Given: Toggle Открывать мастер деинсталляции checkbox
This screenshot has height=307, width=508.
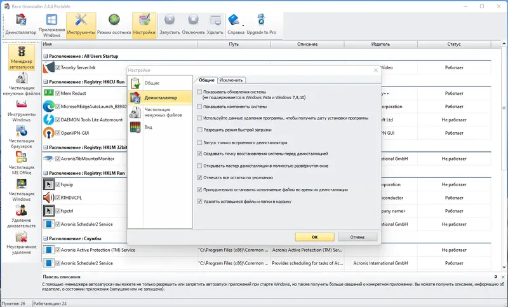Looking at the screenshot, I should 199,166.
